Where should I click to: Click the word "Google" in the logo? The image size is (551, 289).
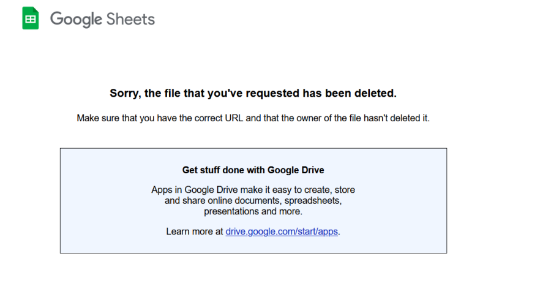(x=76, y=19)
